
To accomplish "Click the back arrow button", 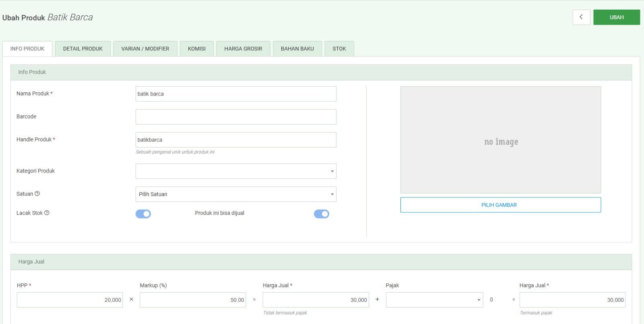I will (581, 17).
